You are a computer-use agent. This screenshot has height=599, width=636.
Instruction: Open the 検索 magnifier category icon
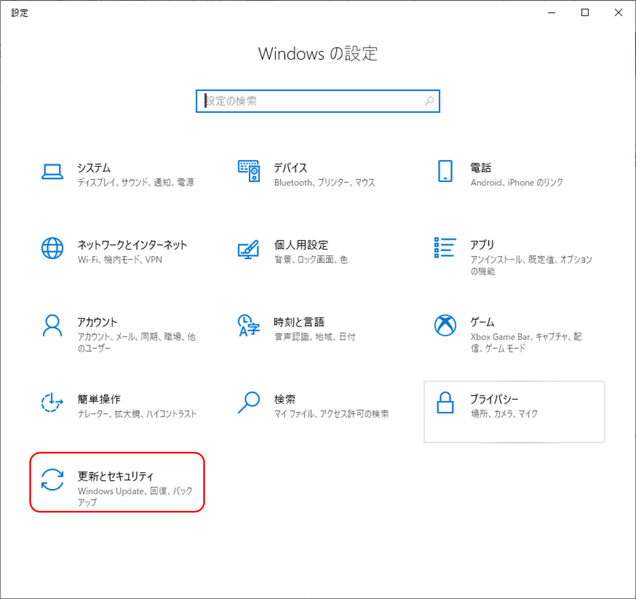click(249, 403)
